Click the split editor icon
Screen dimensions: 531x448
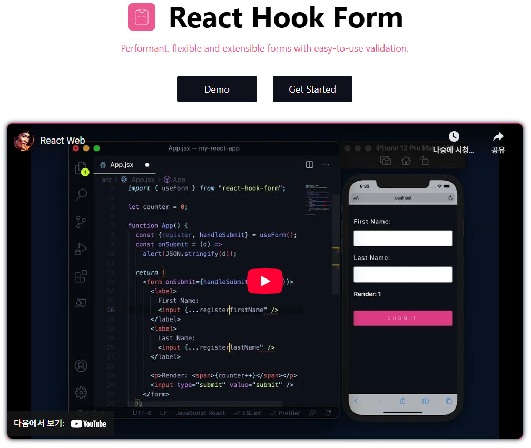[x=310, y=165]
